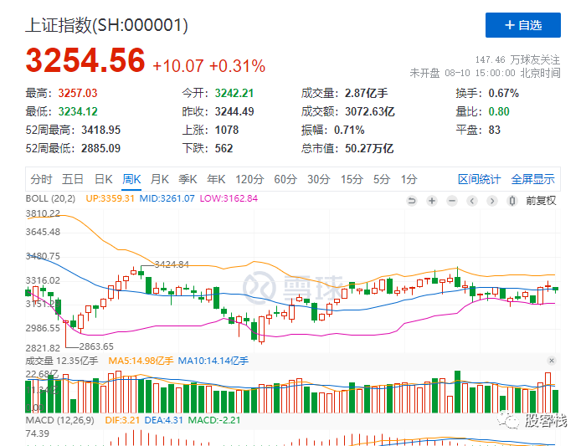Switch to 月K chart tab
The height and width of the screenshot is (446, 586).
[160, 179]
